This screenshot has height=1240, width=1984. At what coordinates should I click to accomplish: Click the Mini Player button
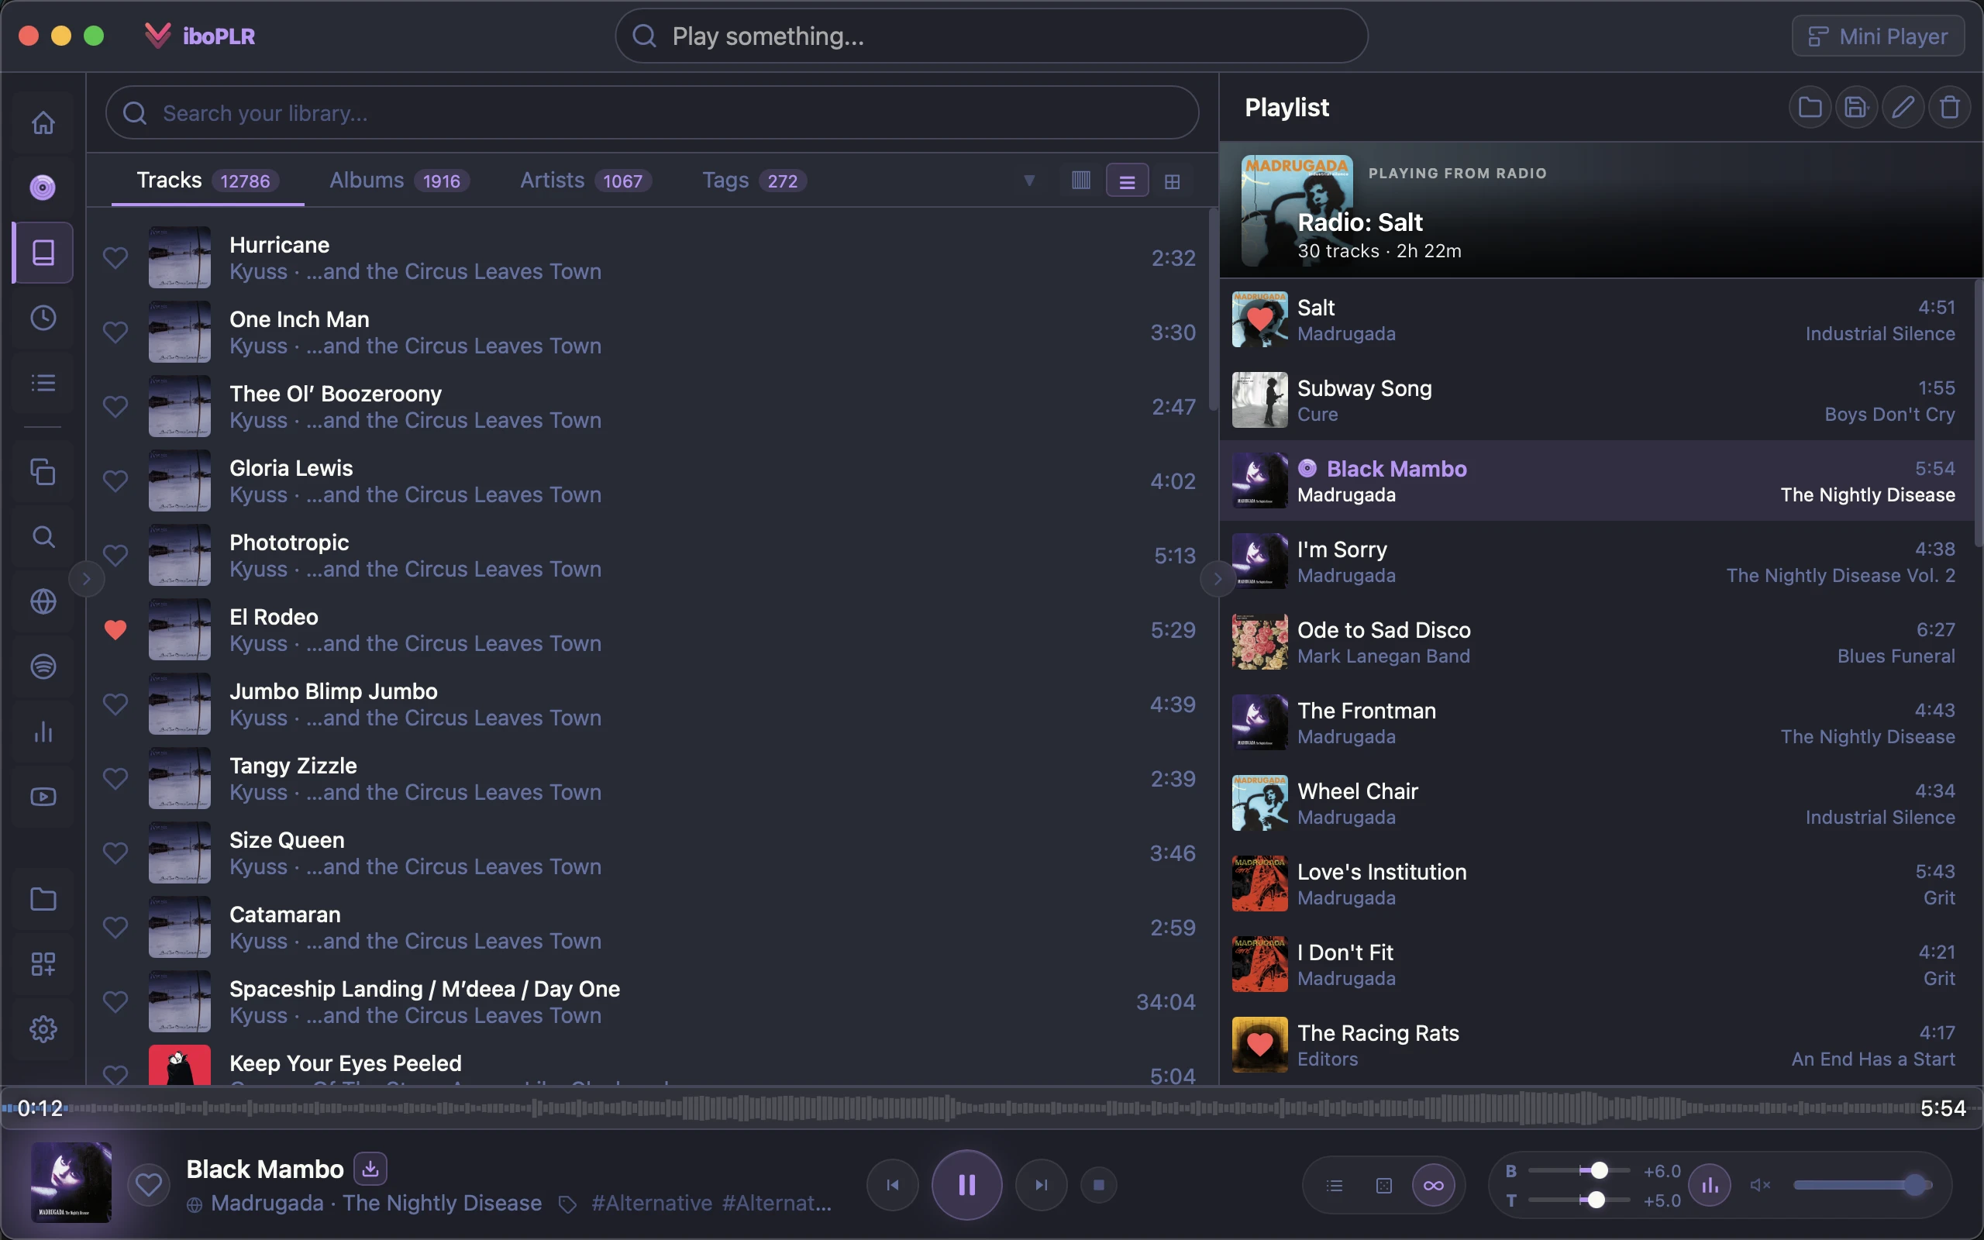click(x=1877, y=36)
